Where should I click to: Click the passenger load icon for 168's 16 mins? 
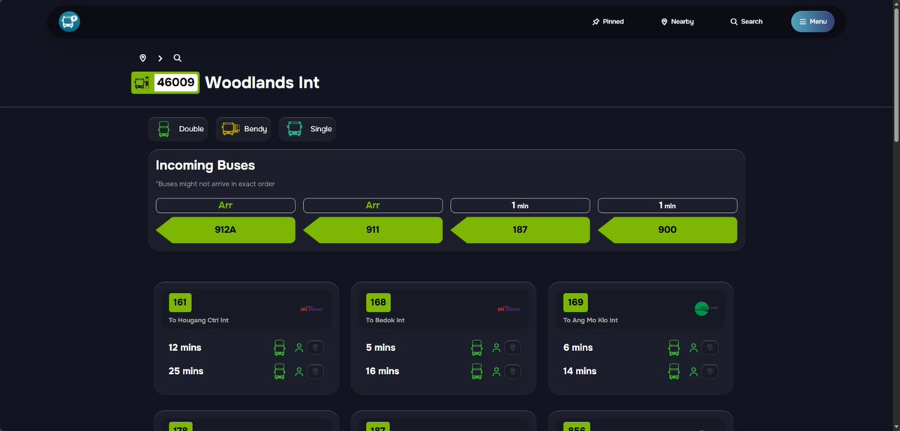point(496,372)
